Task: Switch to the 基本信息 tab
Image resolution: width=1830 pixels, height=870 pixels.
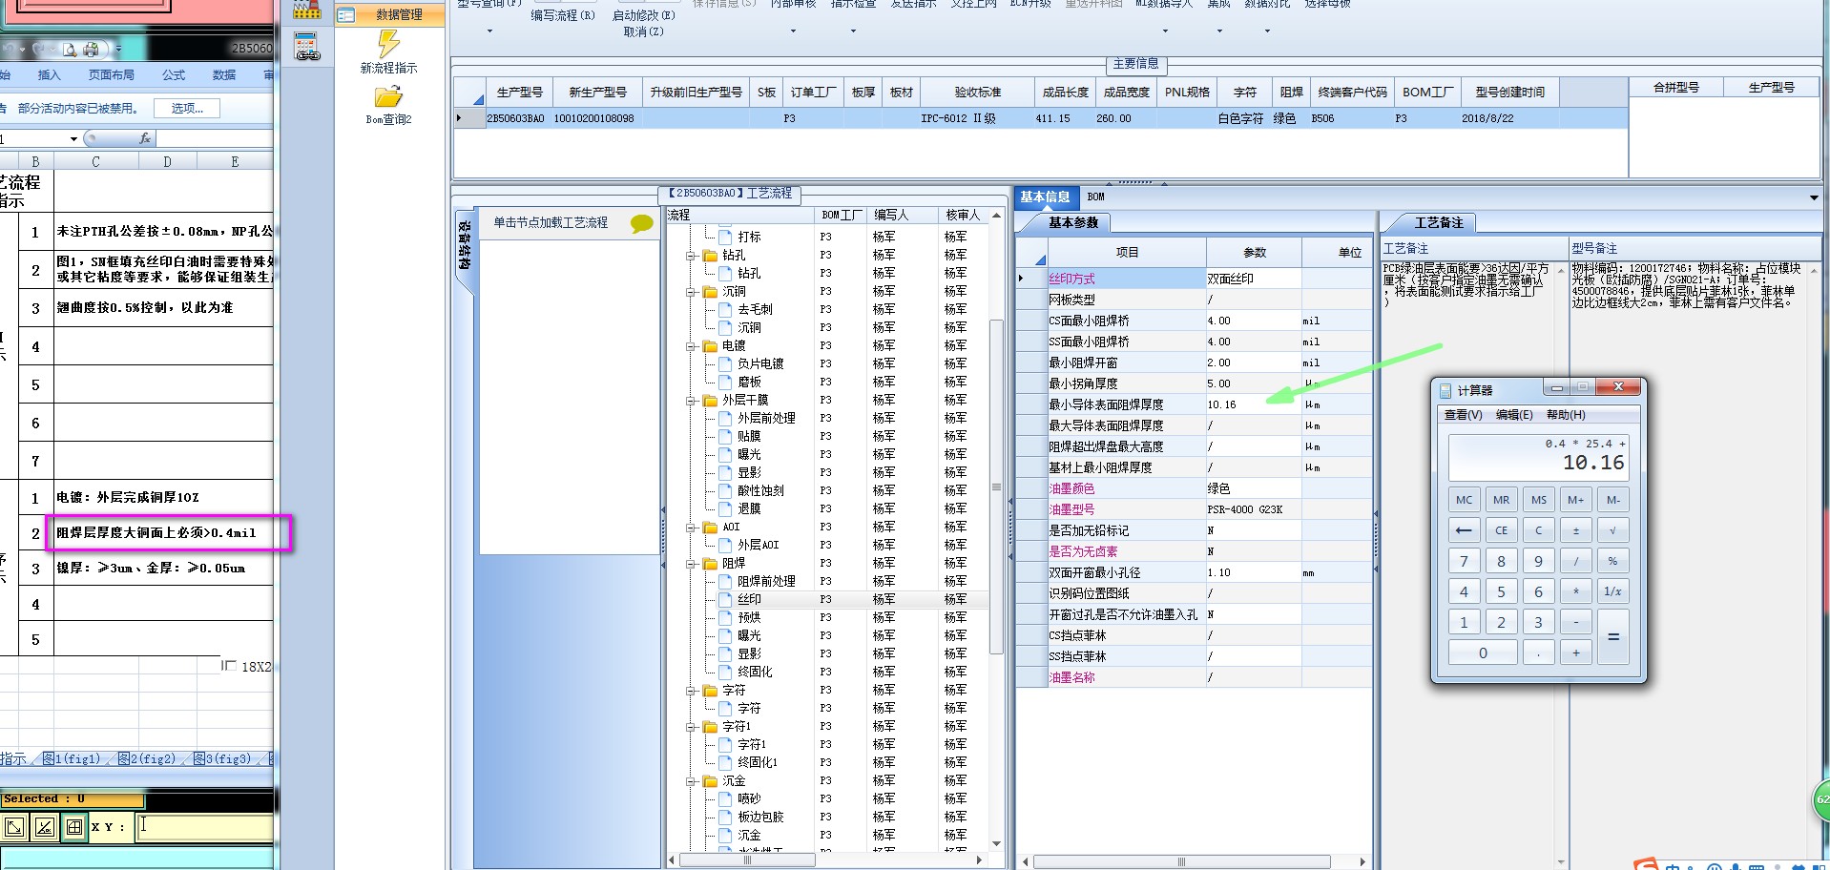Action: pyautogui.click(x=1045, y=197)
